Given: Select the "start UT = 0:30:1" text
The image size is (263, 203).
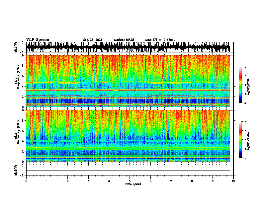Looking at the screenshot, I should [160, 40].
